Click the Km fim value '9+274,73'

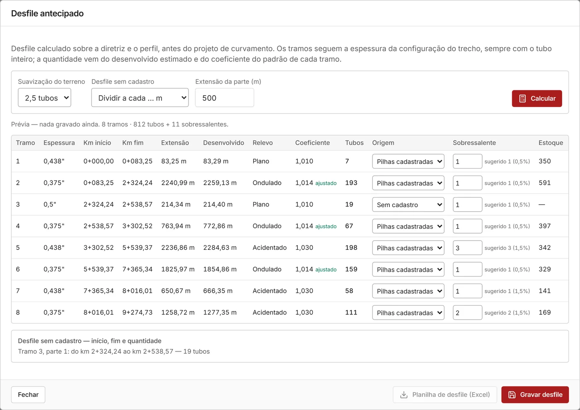pyautogui.click(x=138, y=312)
